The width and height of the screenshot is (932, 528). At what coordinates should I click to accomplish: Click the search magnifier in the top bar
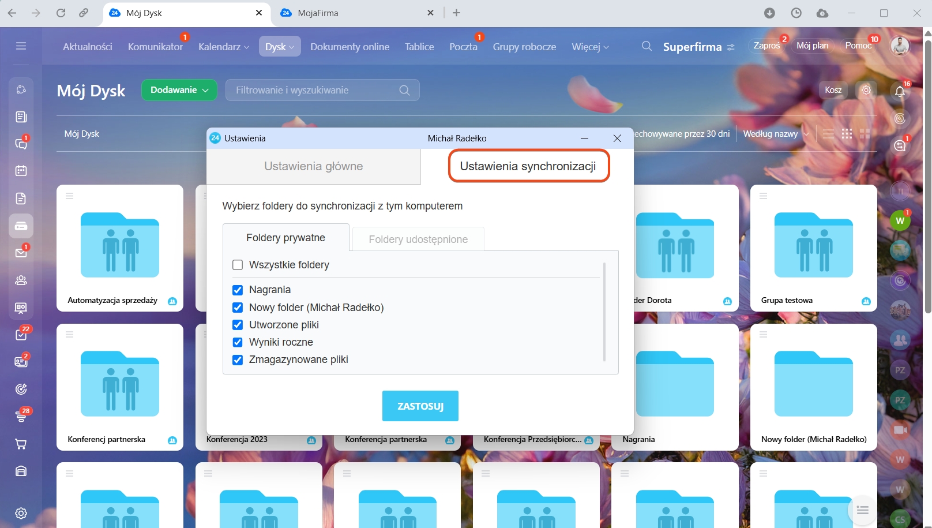pyautogui.click(x=647, y=46)
